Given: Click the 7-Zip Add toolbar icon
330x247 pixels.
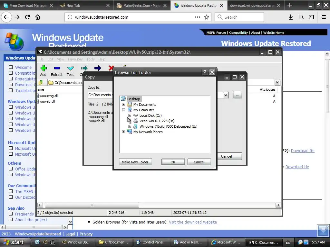Looking at the screenshot, I should (x=44, y=68).
